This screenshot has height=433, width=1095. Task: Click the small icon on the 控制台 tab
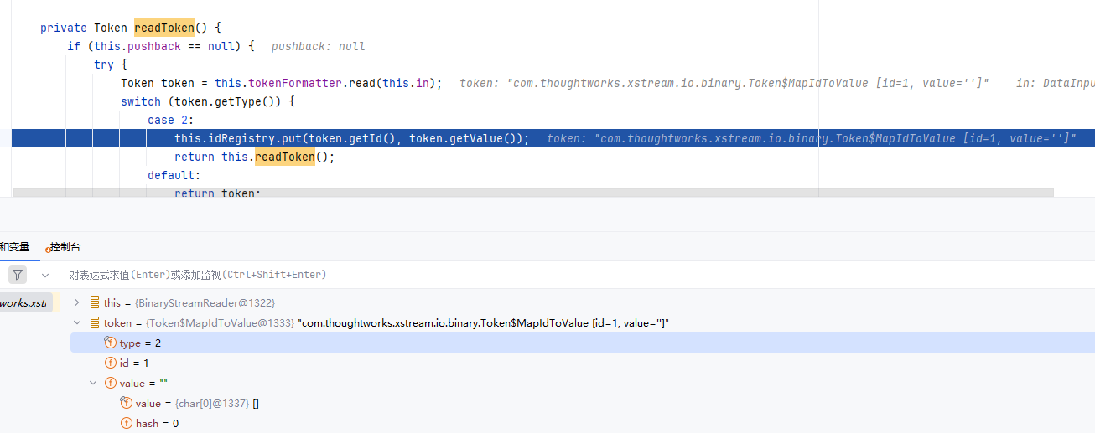click(46, 248)
